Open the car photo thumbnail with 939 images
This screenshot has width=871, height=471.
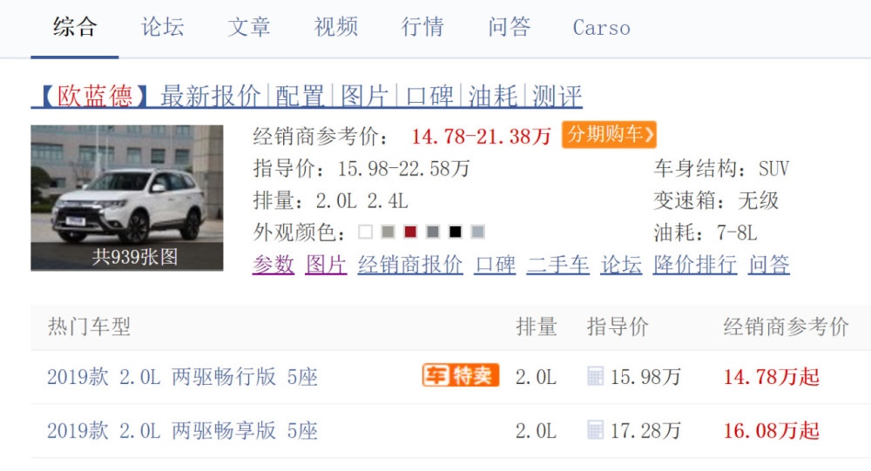coord(126,198)
